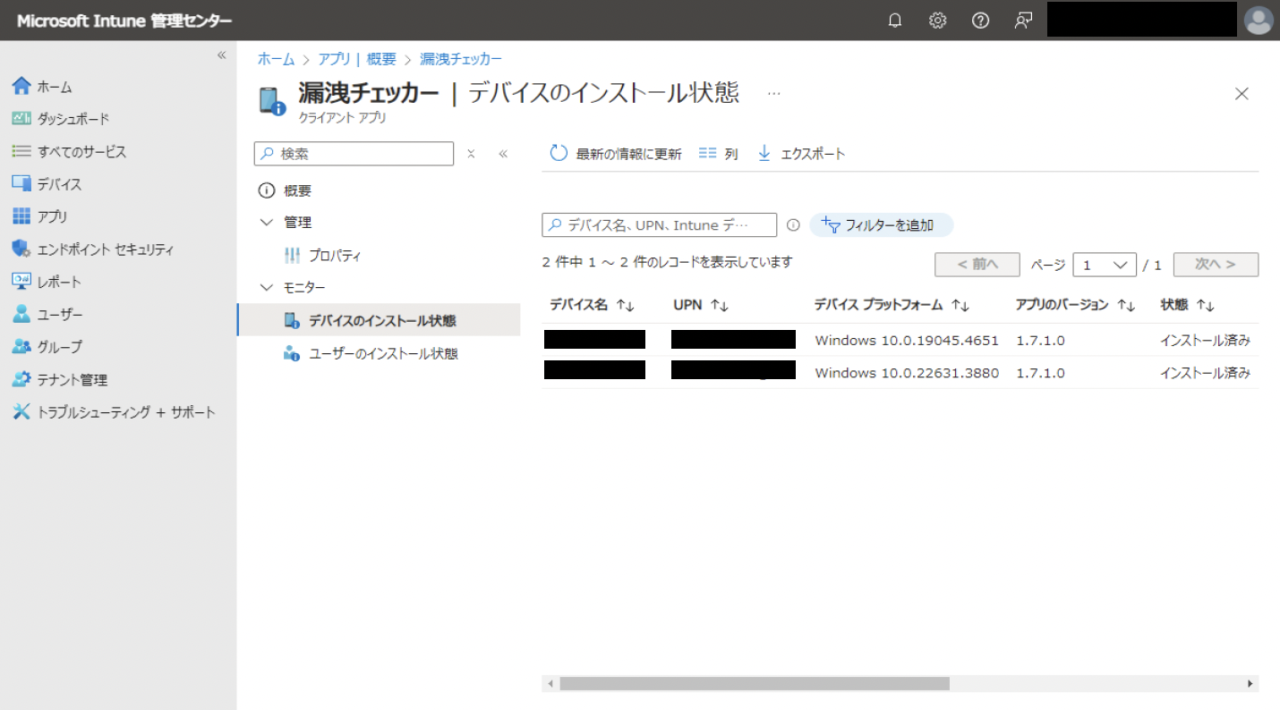This screenshot has width=1280, height=710.
Task: Collapse the 管理 section
Action: tap(266, 223)
